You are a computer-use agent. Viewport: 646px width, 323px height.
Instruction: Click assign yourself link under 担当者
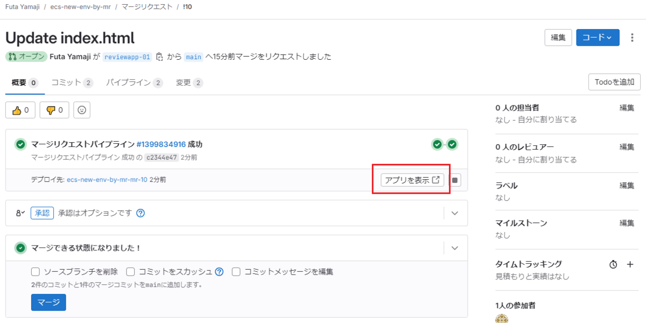pos(546,120)
